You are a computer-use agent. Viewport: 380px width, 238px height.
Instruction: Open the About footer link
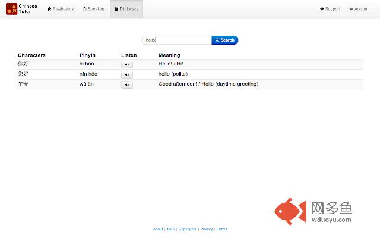157,229
